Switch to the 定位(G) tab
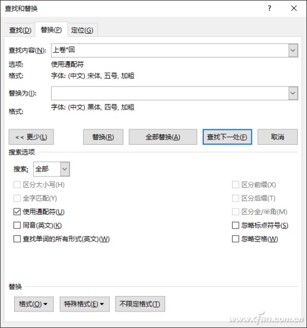Screen dimensions: 307x328 (x=82, y=30)
